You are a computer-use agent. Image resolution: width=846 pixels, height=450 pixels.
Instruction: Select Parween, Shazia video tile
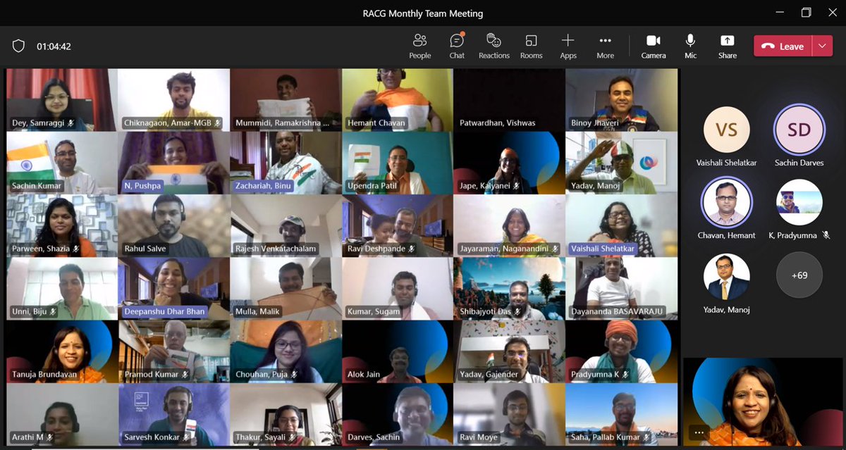pyautogui.click(x=61, y=226)
